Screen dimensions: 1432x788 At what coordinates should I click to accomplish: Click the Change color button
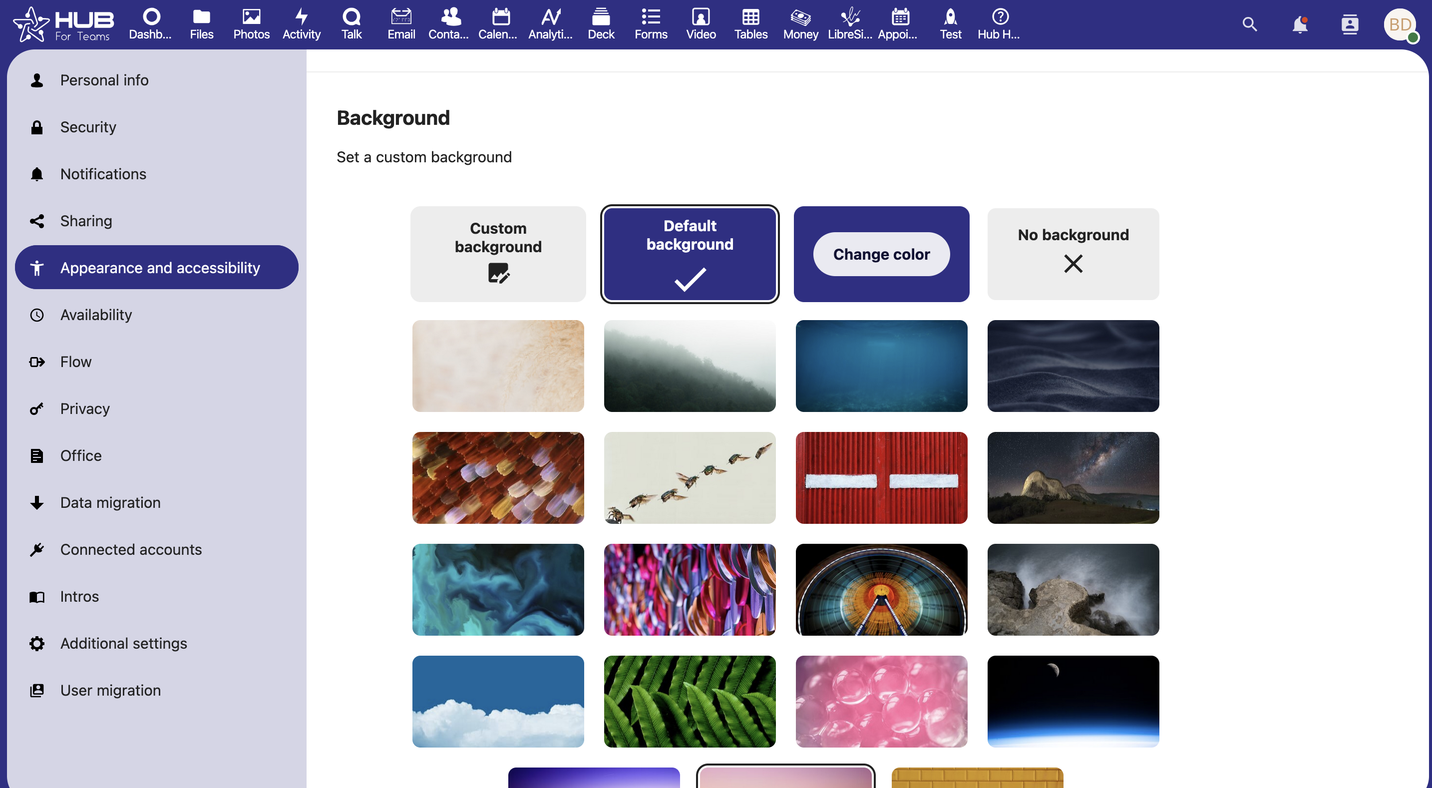click(881, 254)
